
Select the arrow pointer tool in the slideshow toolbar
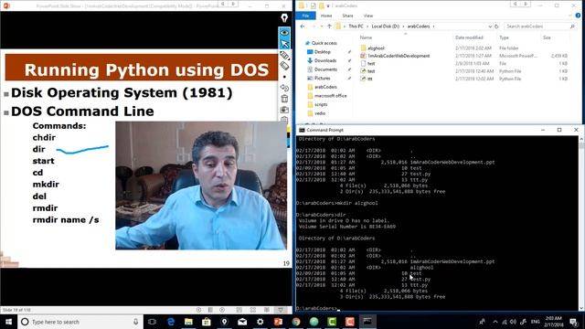coord(284,44)
